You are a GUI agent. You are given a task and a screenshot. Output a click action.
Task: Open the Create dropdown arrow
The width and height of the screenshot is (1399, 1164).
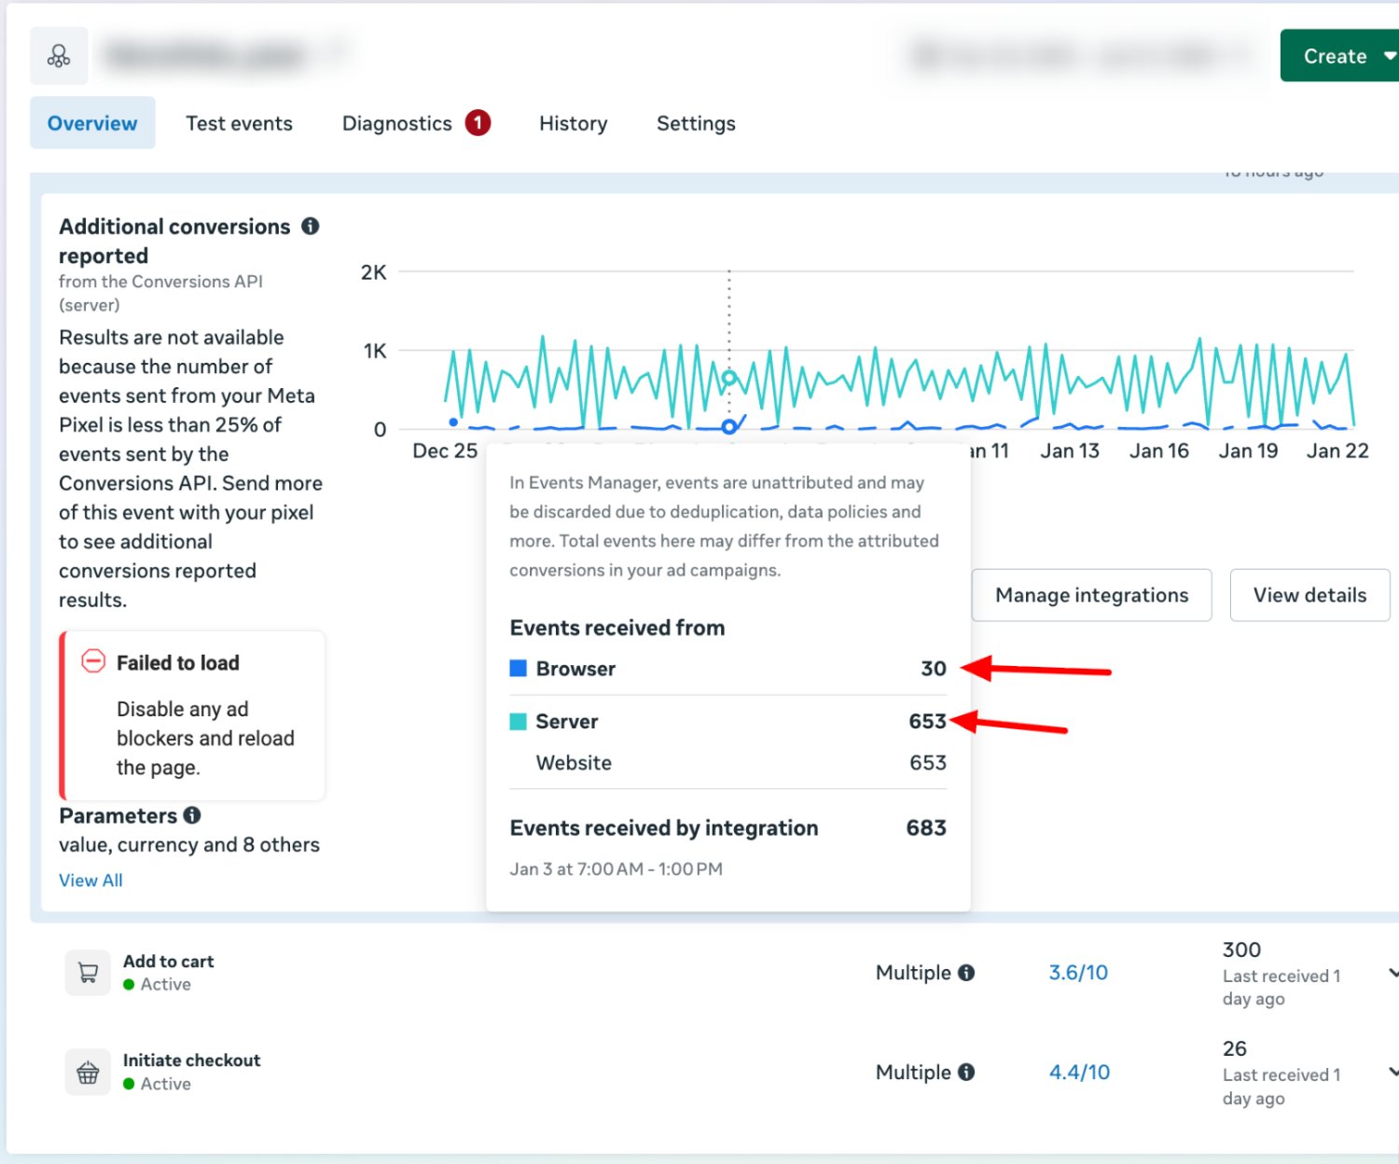pyautogui.click(x=1390, y=56)
